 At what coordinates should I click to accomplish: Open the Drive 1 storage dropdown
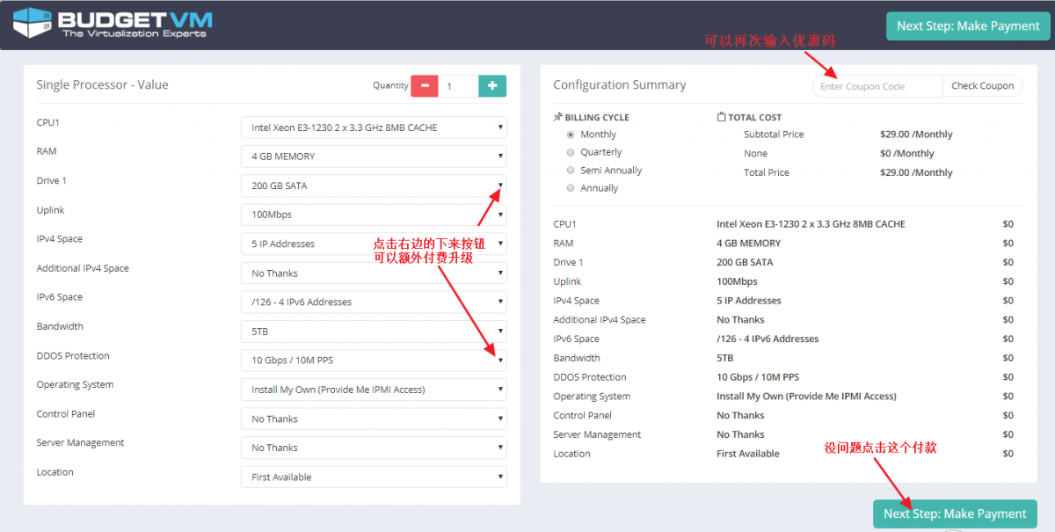coord(374,186)
